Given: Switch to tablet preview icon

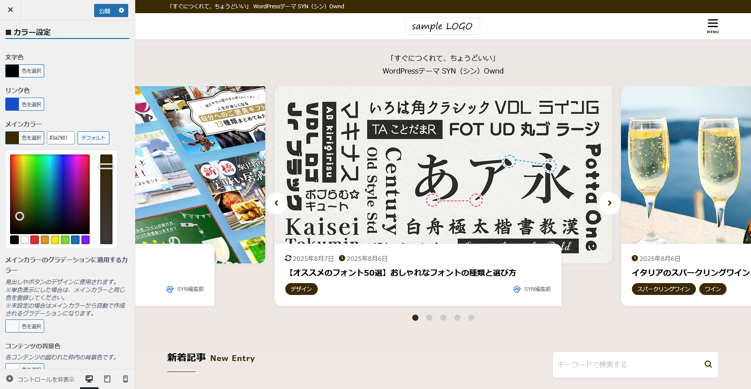Looking at the screenshot, I should [107, 379].
